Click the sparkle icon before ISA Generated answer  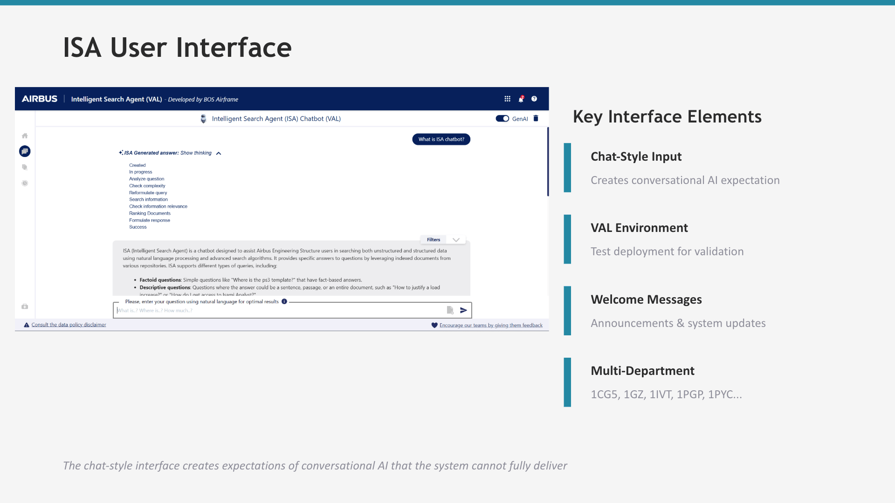[x=121, y=152]
